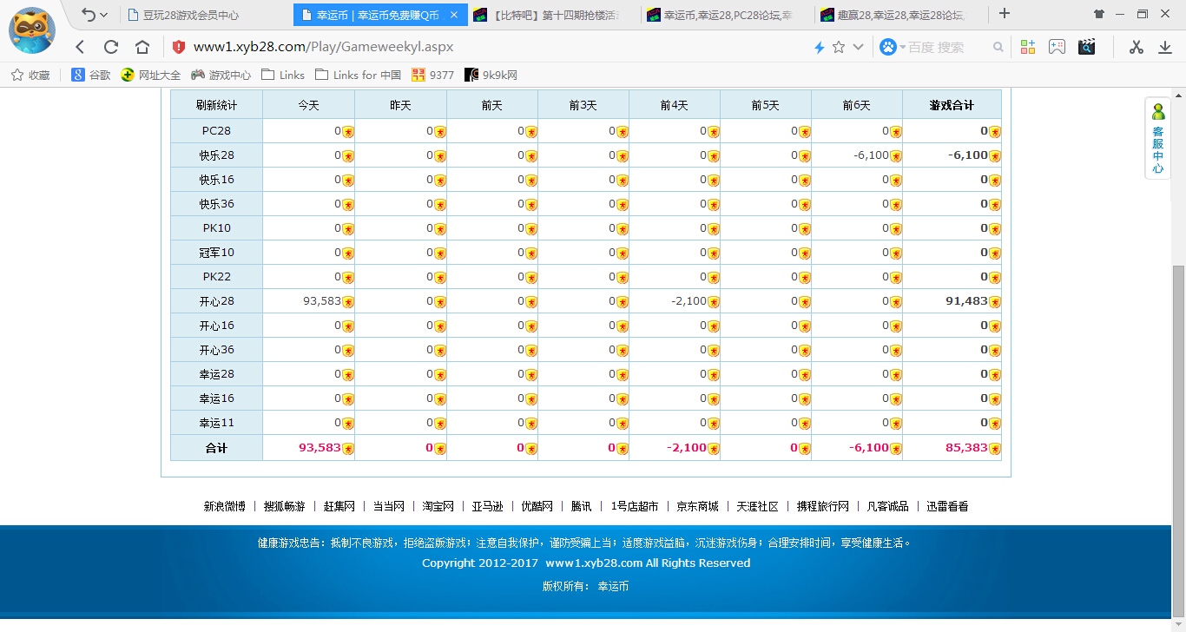Click the coin icon beside the 85,383 total
The height and width of the screenshot is (632, 1186).
(x=995, y=448)
